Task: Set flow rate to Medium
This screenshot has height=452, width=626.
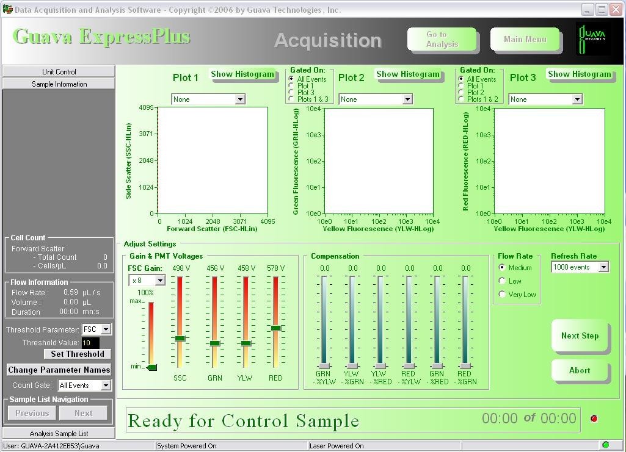Action: click(x=502, y=267)
